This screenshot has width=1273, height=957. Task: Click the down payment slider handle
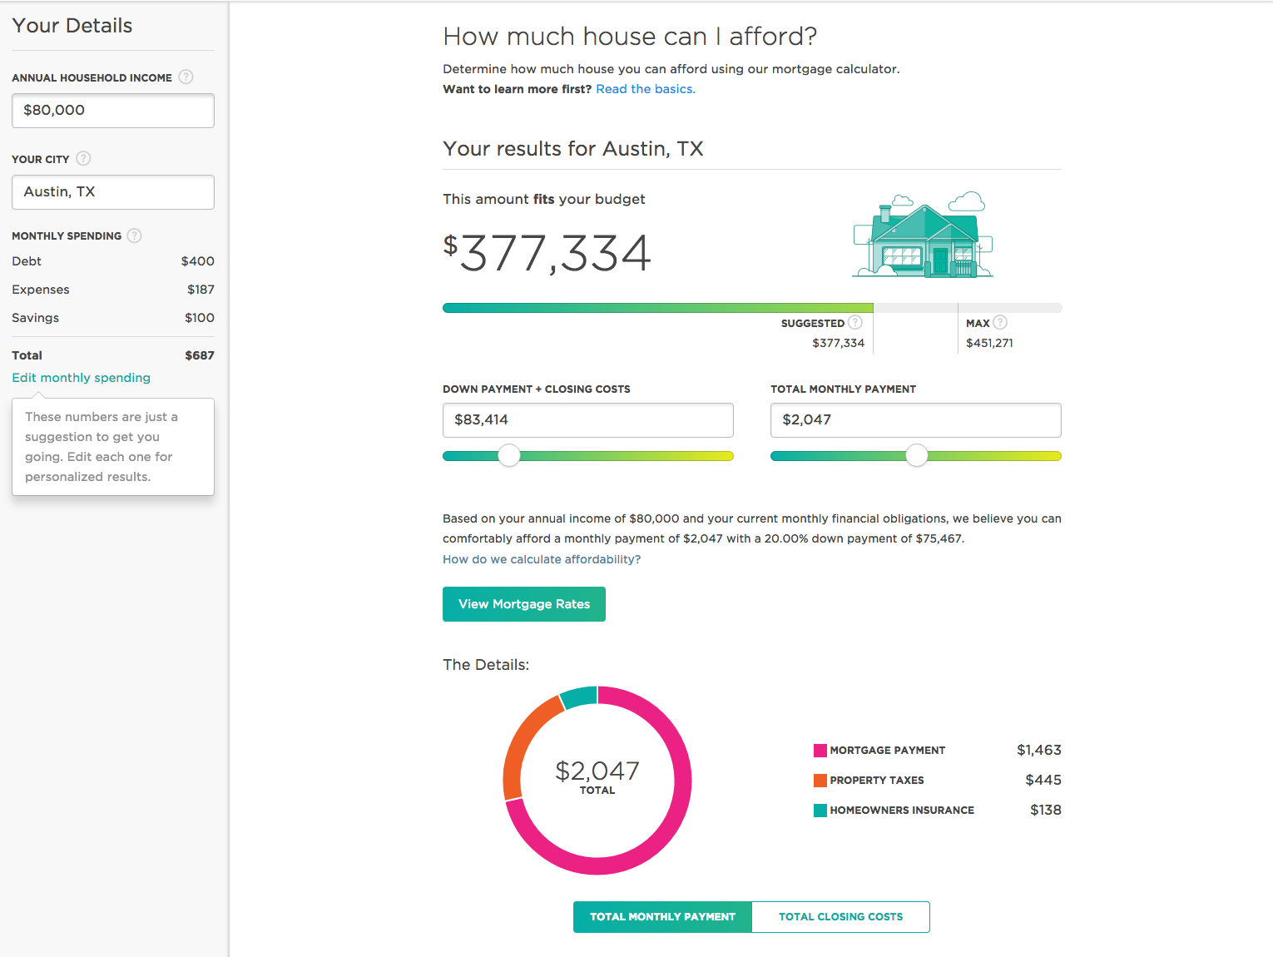[509, 456]
